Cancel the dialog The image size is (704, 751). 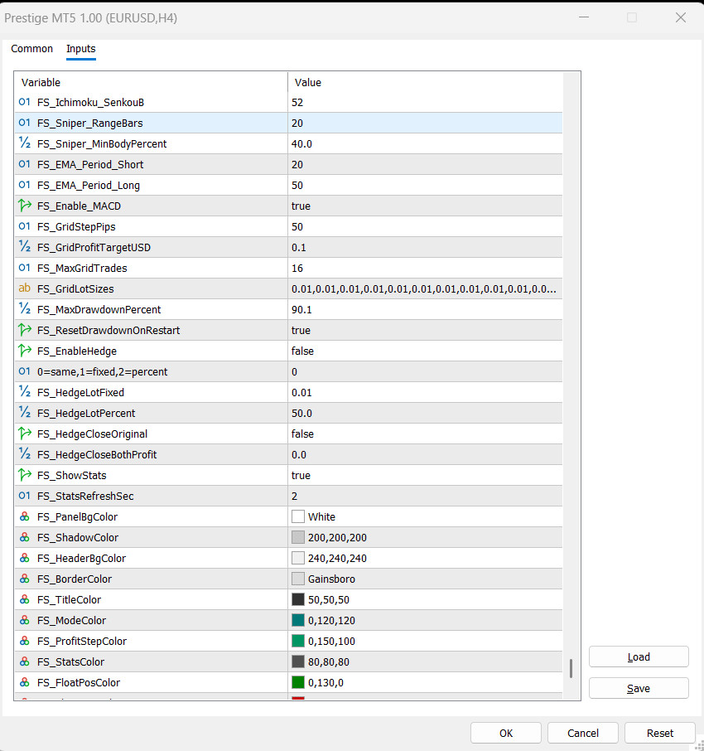(x=583, y=733)
